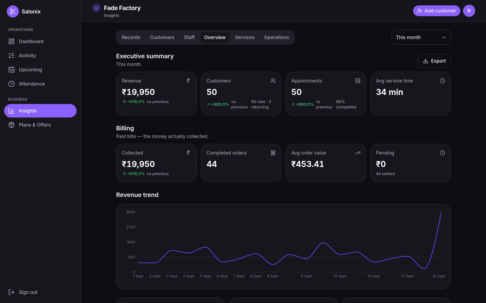Click the 1 Sept label on chart axis

point(138,276)
